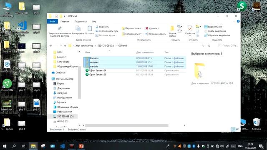This screenshot has height=150, width=267.
Task: Click the SSD 128-GB (C:) breadcrumb
Action: point(106,46)
